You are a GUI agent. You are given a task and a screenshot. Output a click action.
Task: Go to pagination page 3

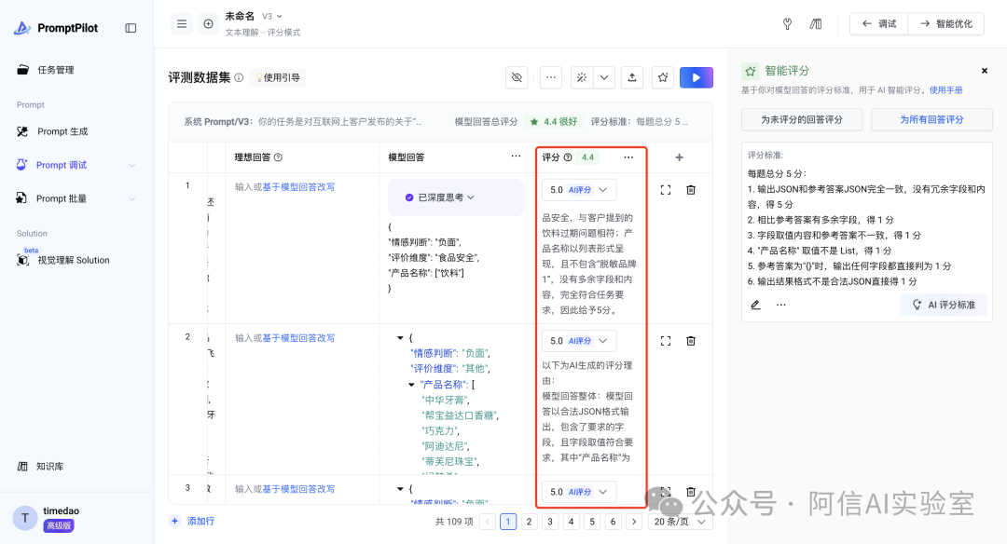click(x=550, y=522)
